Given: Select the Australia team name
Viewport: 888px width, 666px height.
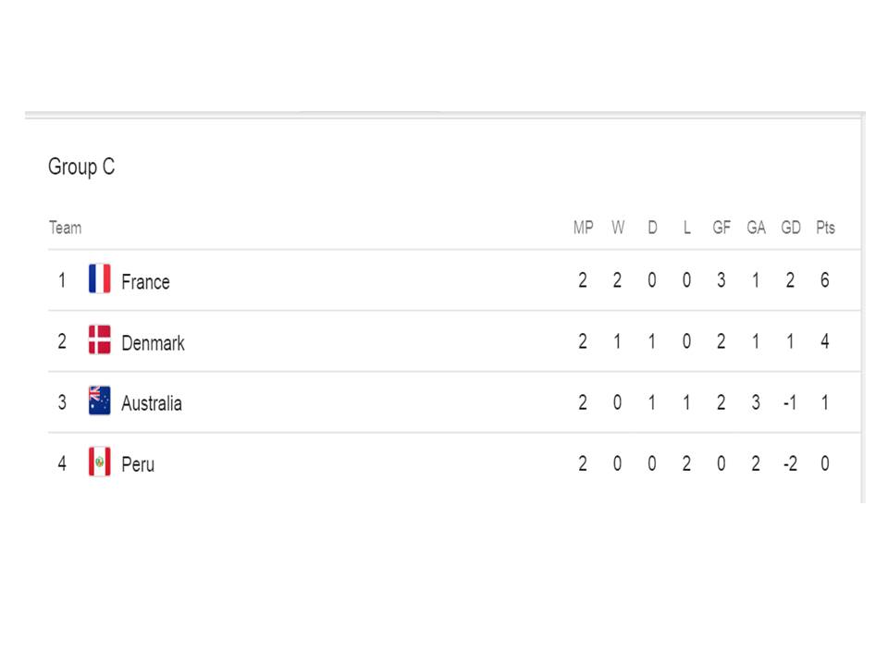Looking at the screenshot, I should tap(151, 403).
